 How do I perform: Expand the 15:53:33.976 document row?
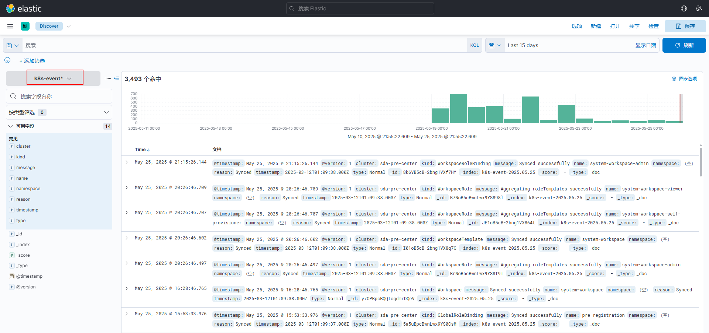click(127, 314)
